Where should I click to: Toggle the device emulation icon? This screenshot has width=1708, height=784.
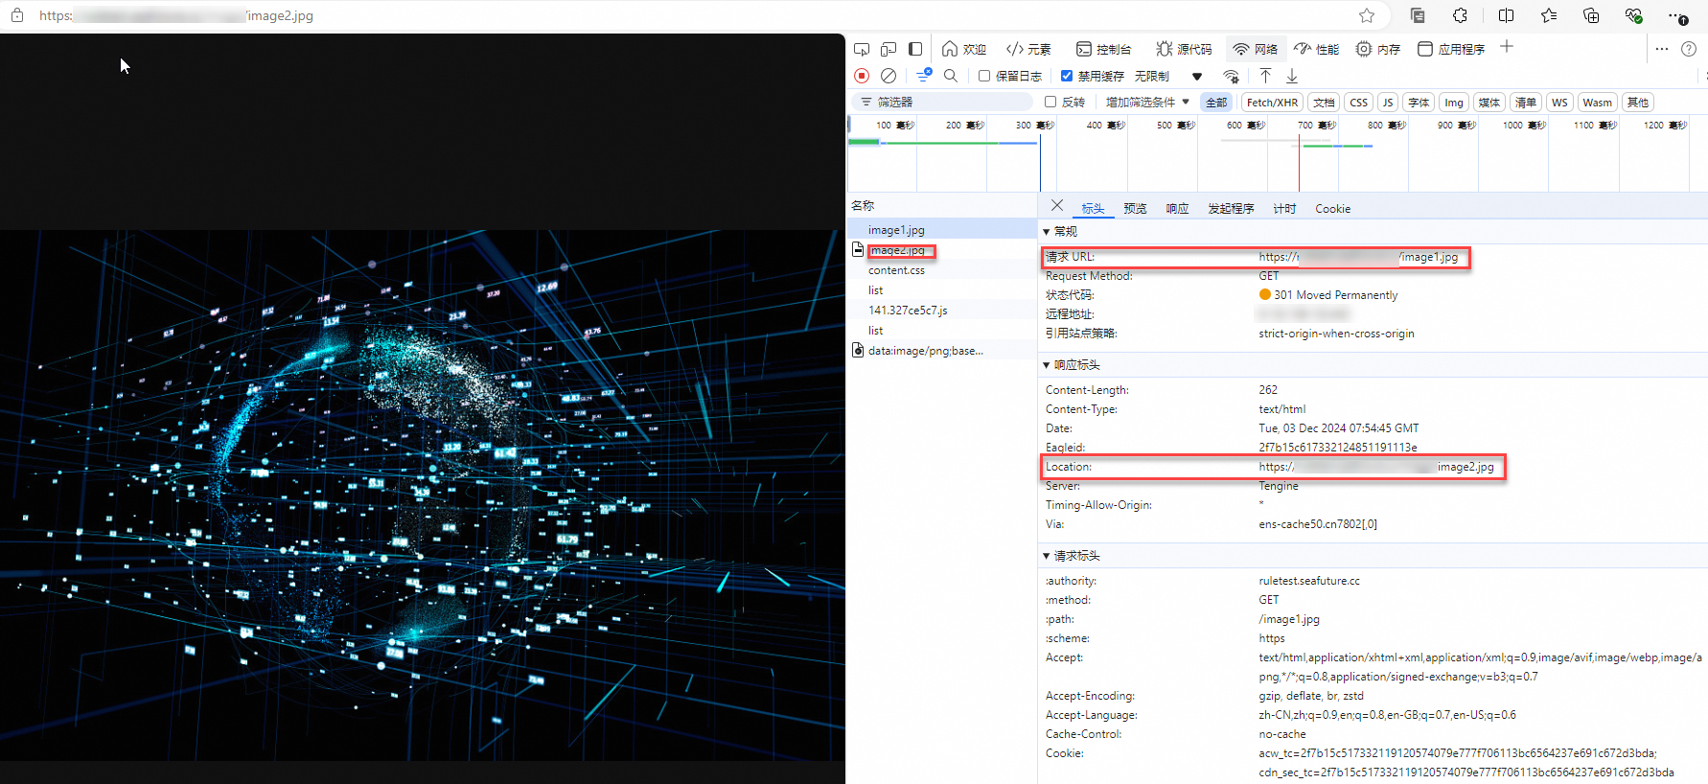[x=889, y=49]
